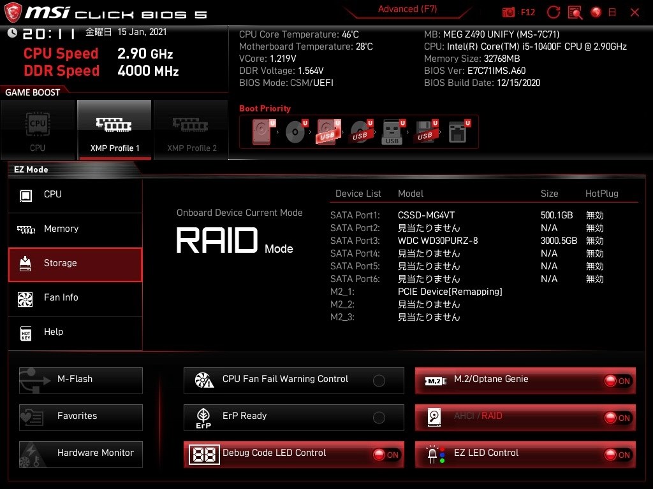Close the BIOS setup with the X
Screen dimensions: 653x489
pos(635,13)
